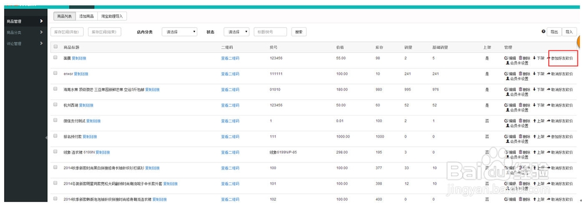Switch to the 商品列表 tab
This screenshot has height=209, width=582.
[x=65, y=16]
